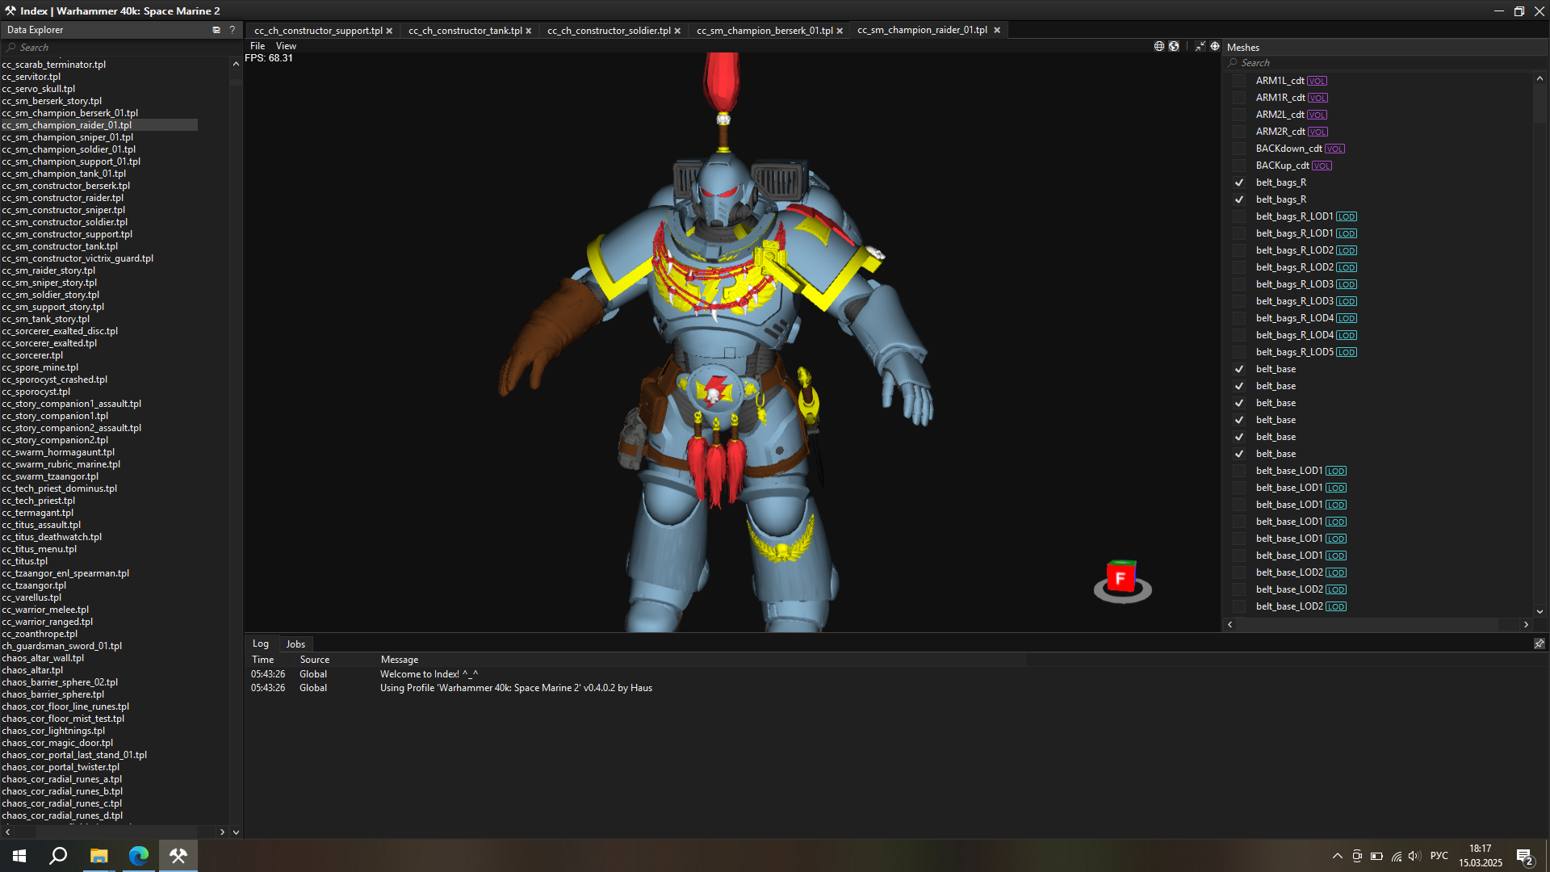The width and height of the screenshot is (1550, 872).
Task: Launch Microsoft Edge from the taskbar
Action: [139, 856]
